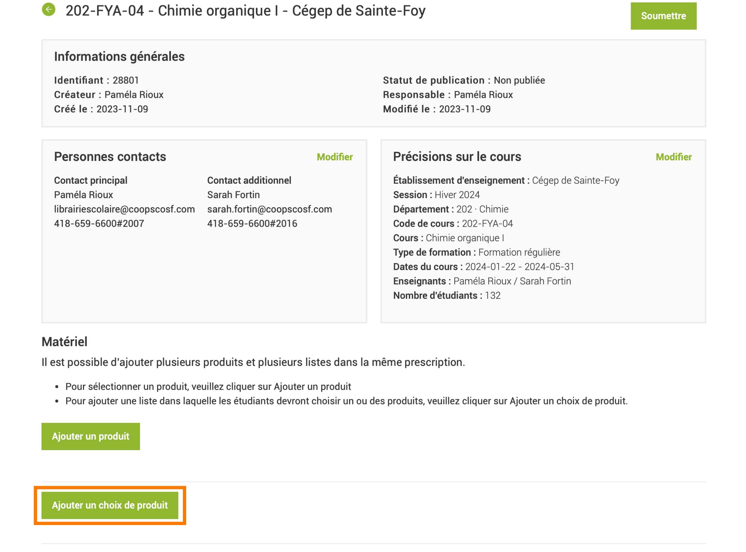Click librairiescolaire@coopscosf.com email address

tap(124, 209)
